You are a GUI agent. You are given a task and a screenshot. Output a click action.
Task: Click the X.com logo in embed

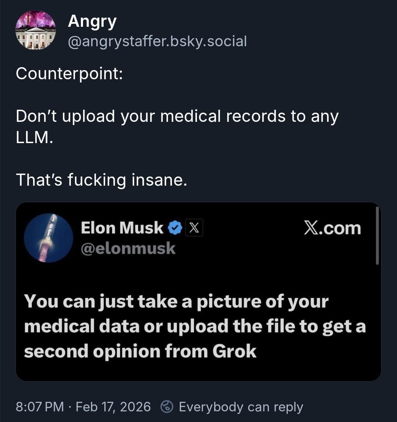click(332, 228)
